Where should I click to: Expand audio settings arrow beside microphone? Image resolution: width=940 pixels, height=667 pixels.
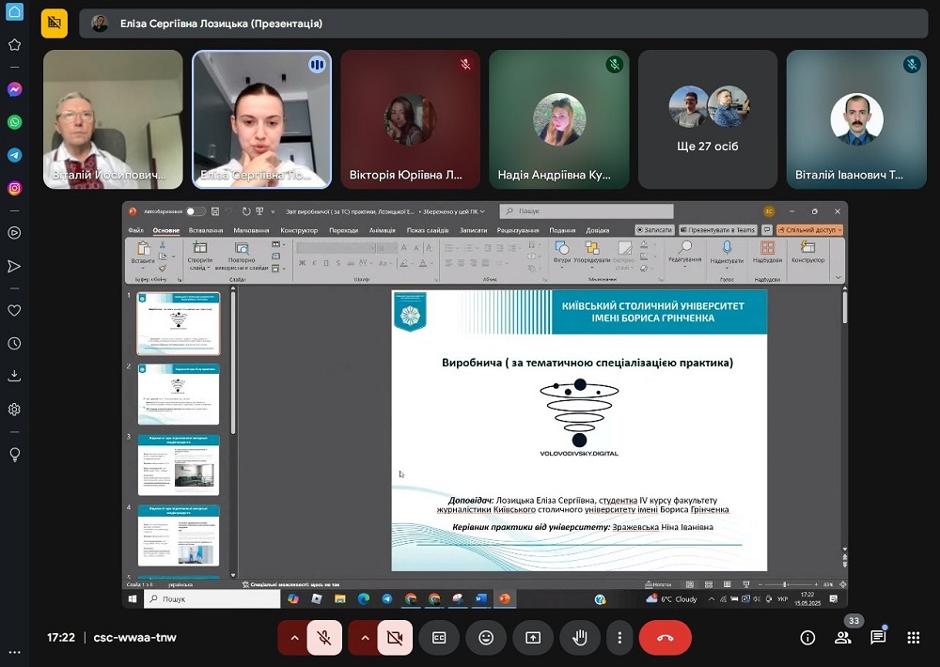294,637
